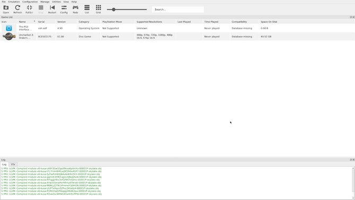Screen dimensions: 355x200
Task: Switch to Grid view mode
Action: 98,10
